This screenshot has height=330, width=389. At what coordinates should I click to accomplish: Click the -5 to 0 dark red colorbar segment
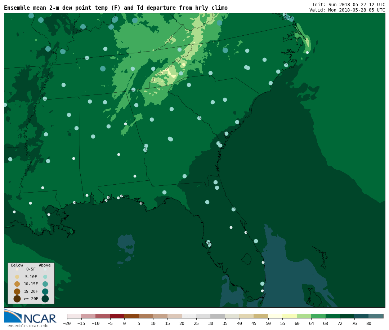click(x=117, y=316)
